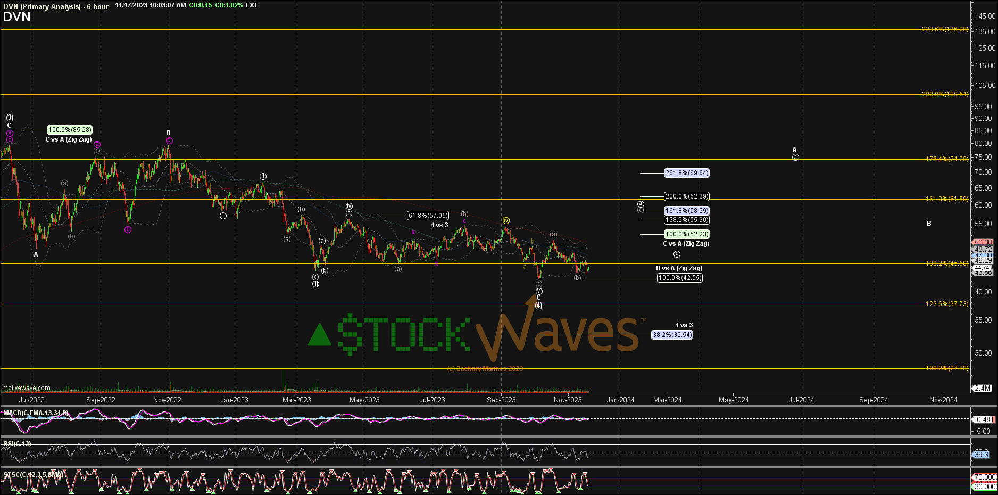This screenshot has height=495, width=998.
Task: Open the motivewave.com link
Action: click(26, 388)
